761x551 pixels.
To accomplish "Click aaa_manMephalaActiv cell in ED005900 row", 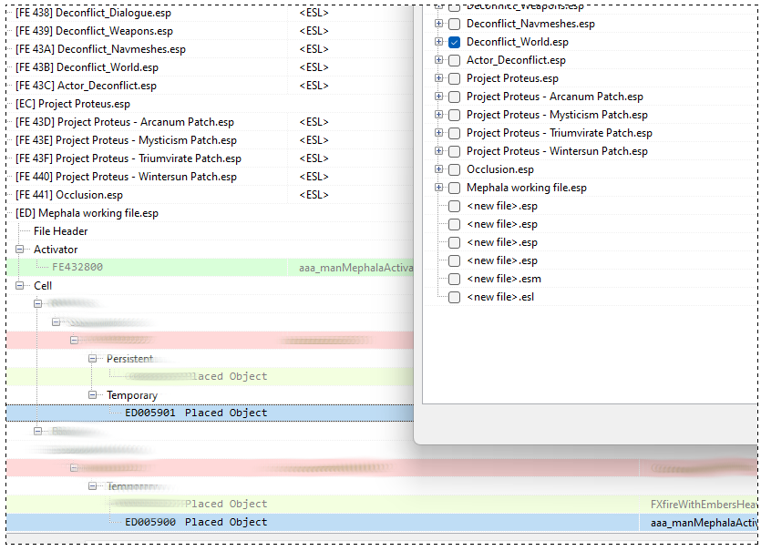I will [x=704, y=523].
